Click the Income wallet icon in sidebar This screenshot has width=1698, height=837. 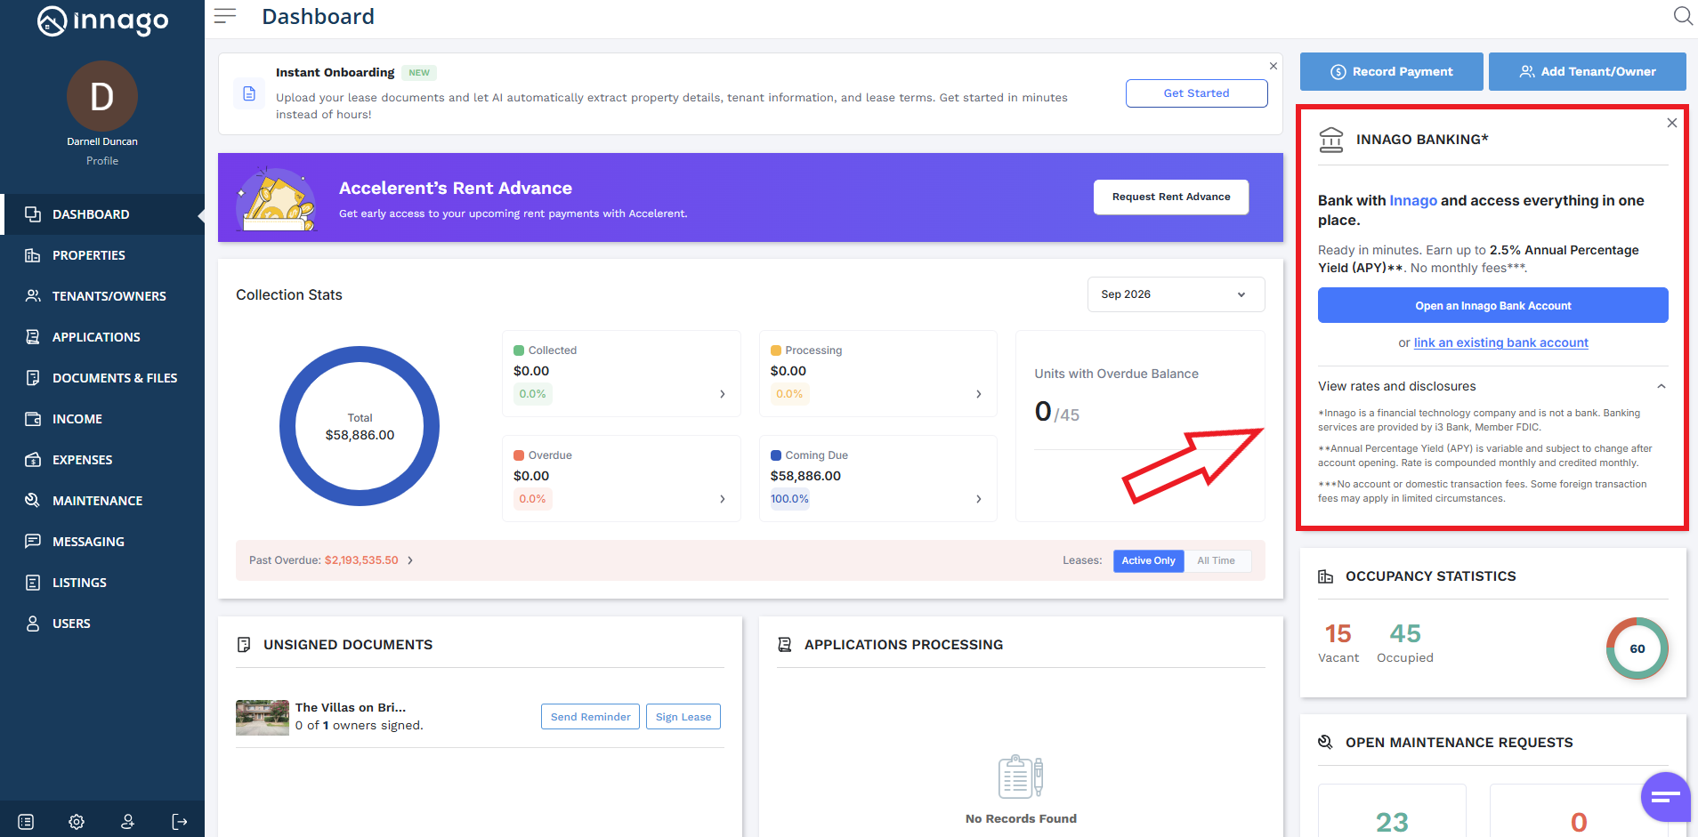[x=33, y=419]
